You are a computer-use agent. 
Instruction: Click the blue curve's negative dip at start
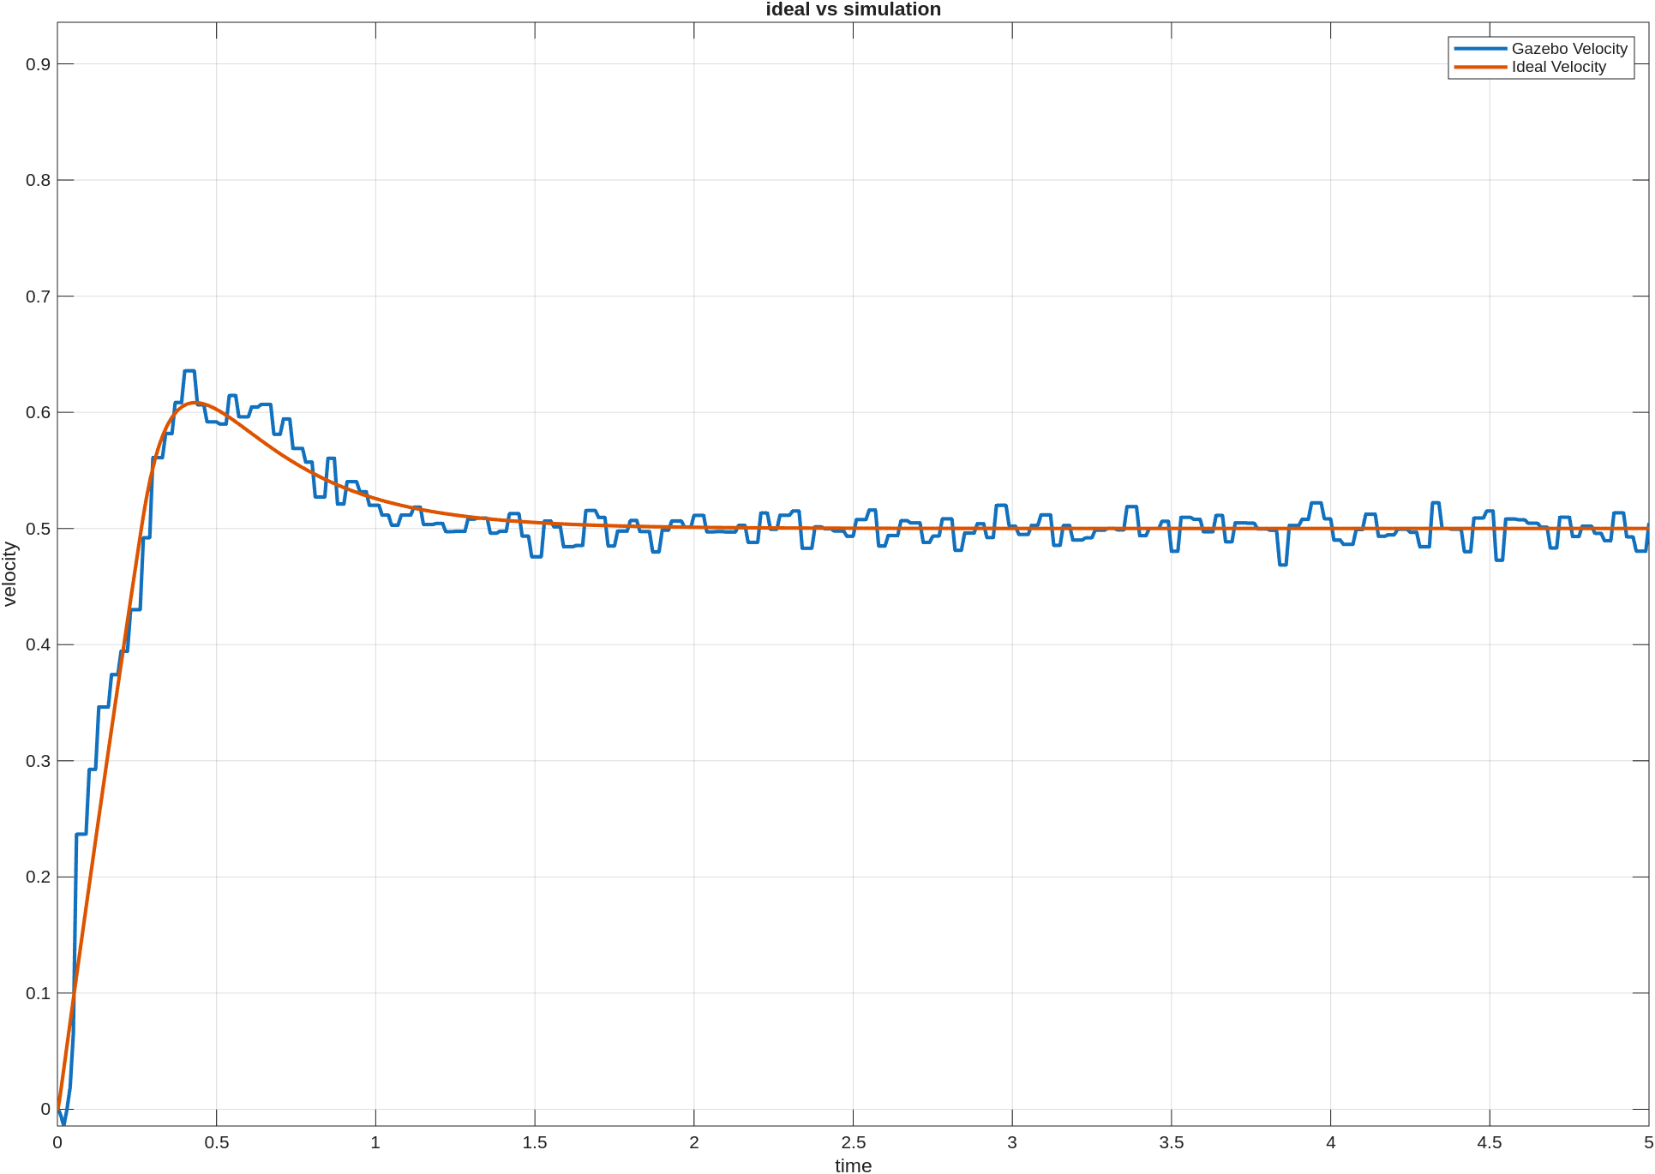pos(63,1123)
